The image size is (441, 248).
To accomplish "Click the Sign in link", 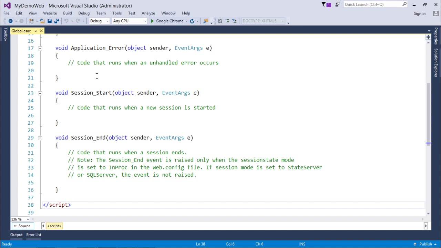I will pyautogui.click(x=420, y=13).
